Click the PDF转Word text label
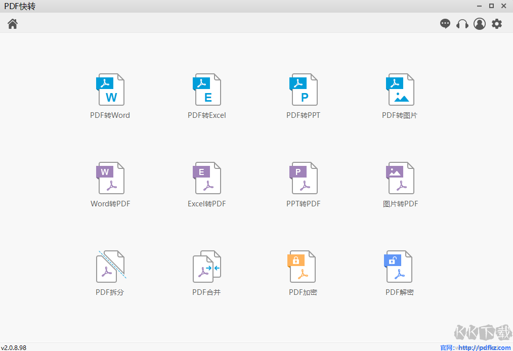This screenshot has height=351, width=513. pyautogui.click(x=110, y=115)
